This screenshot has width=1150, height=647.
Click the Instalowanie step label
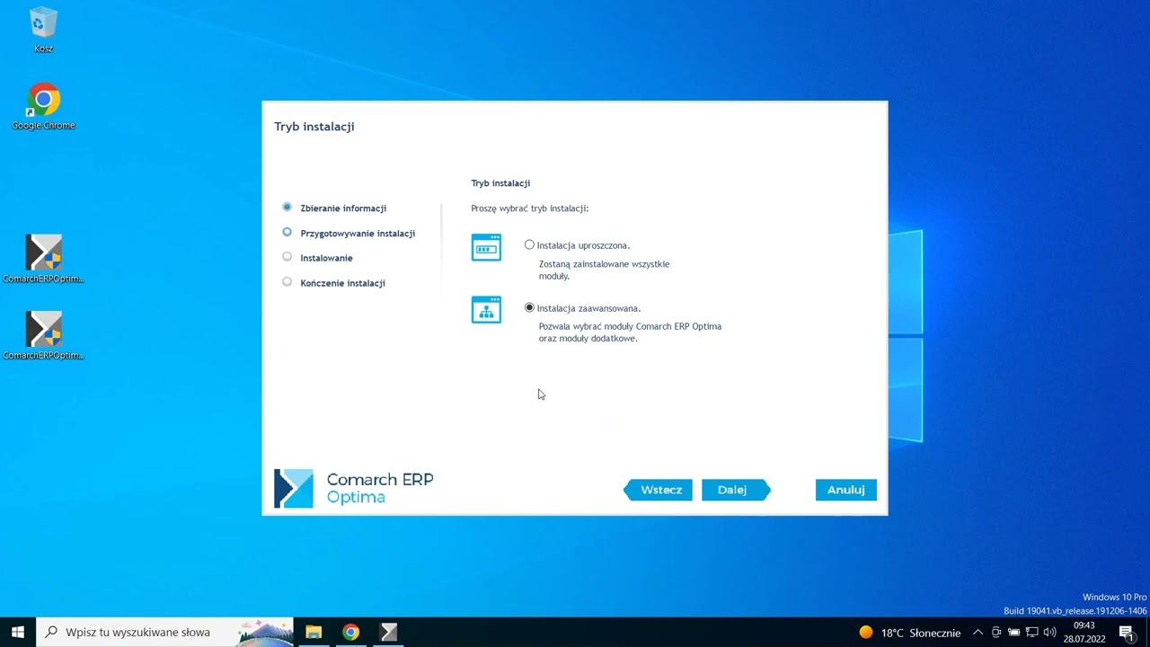[326, 258]
